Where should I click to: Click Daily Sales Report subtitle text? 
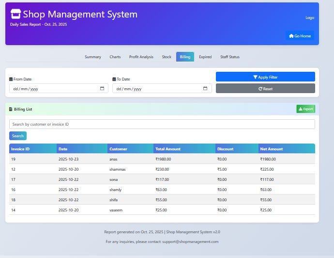[x=39, y=24]
